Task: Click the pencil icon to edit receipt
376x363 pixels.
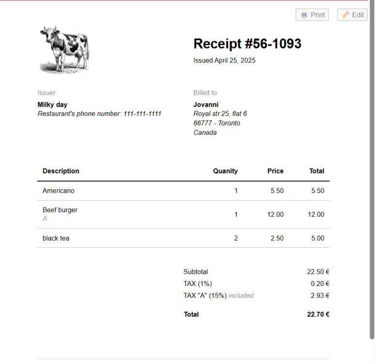Action: [x=345, y=15]
